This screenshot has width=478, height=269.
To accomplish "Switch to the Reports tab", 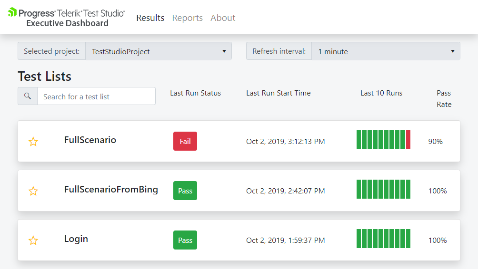I will (187, 18).
